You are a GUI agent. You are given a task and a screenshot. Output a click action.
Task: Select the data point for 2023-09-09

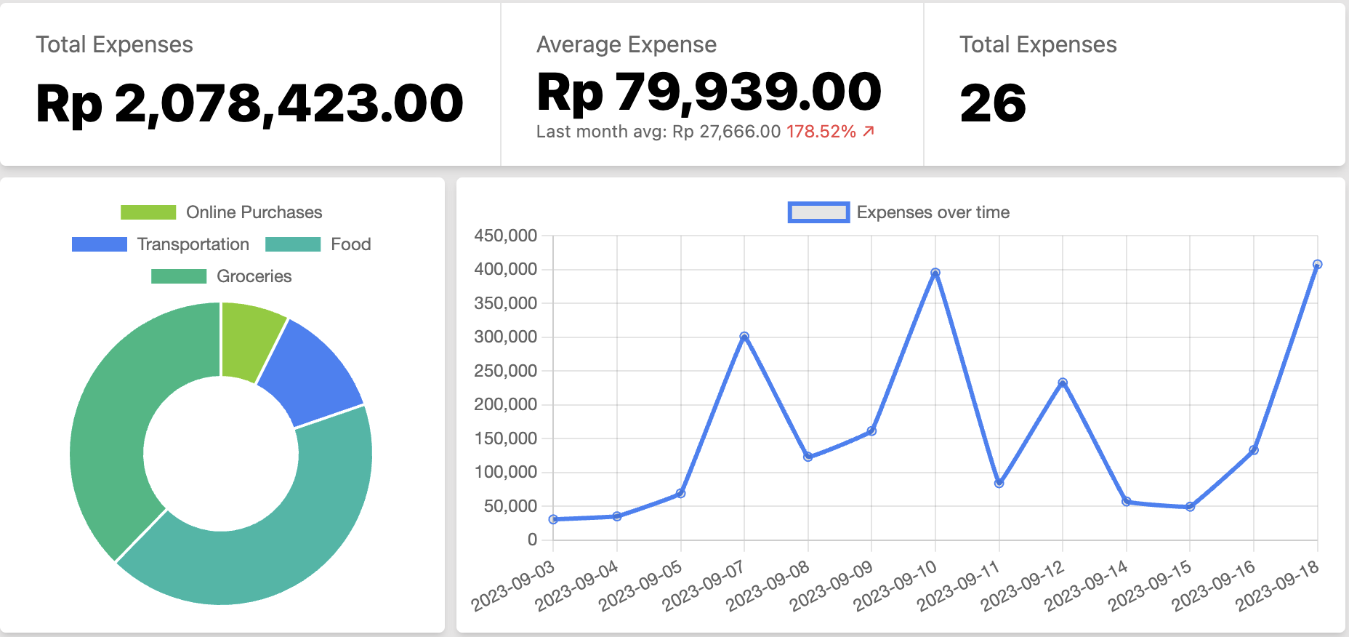pos(871,431)
